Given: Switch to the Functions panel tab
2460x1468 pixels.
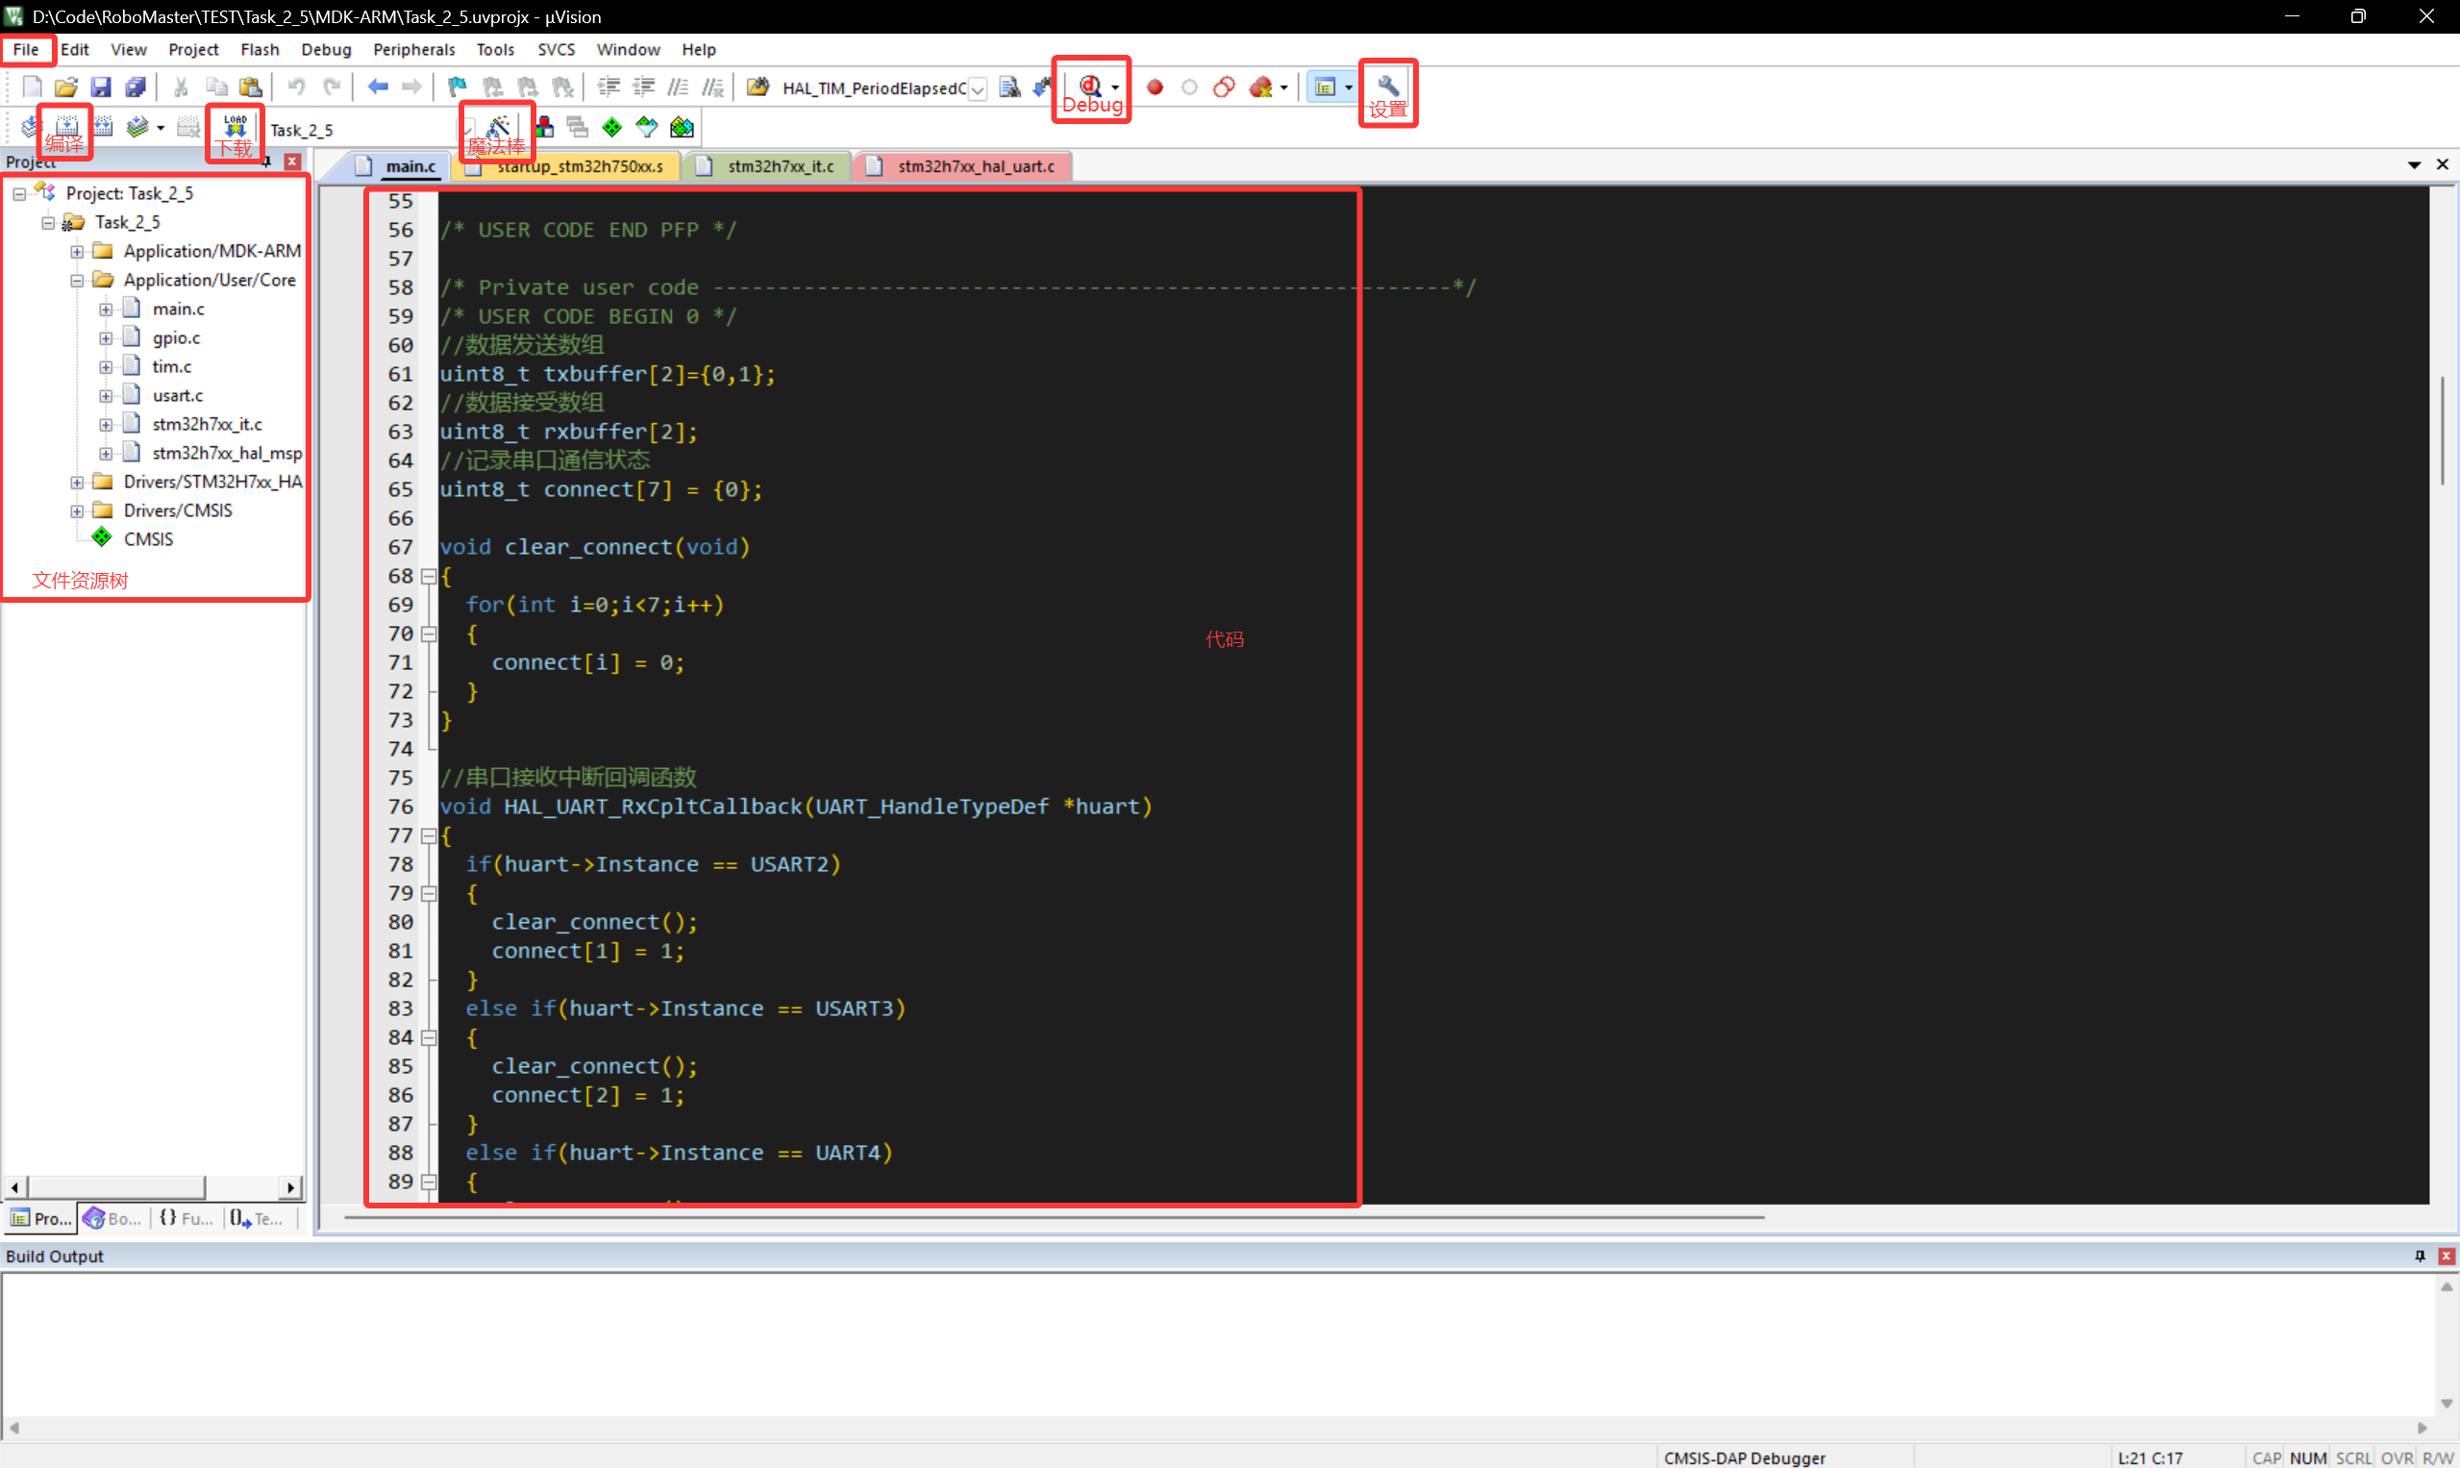Looking at the screenshot, I should tap(186, 1218).
